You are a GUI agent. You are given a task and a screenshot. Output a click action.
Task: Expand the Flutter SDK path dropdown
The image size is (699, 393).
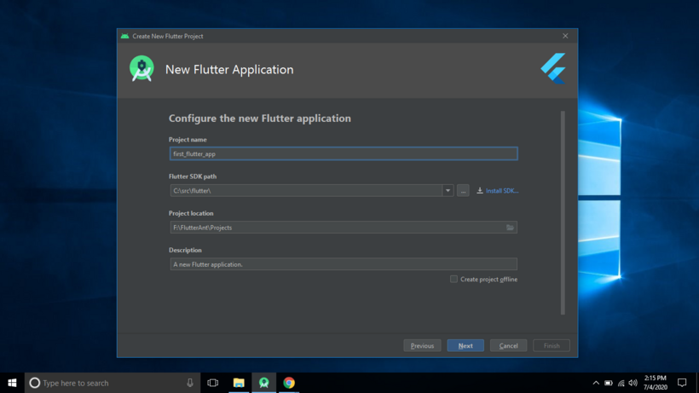pos(448,191)
